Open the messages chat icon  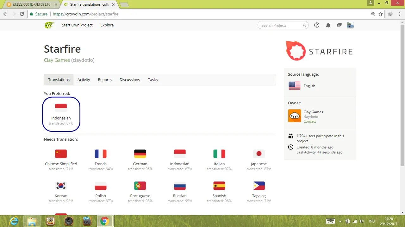[339, 25]
